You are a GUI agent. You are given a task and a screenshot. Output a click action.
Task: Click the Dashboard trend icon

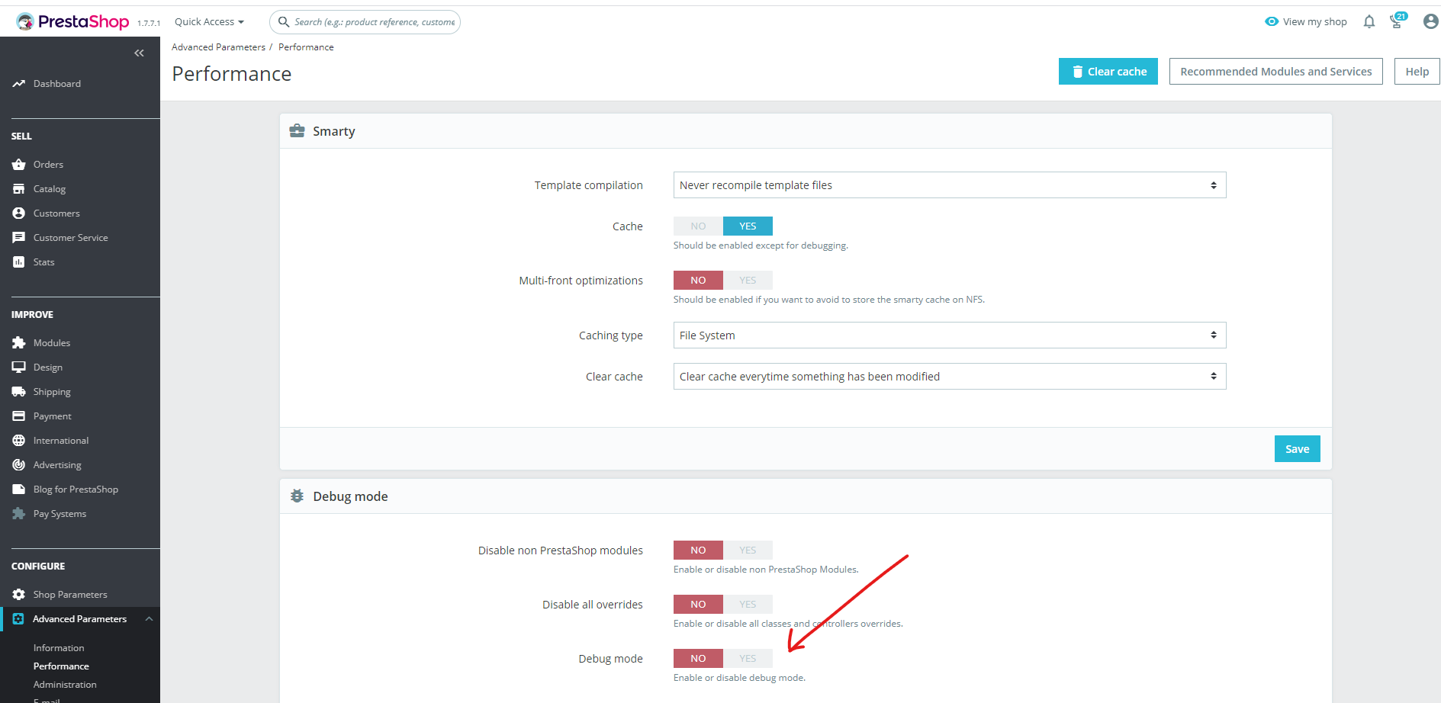19,84
